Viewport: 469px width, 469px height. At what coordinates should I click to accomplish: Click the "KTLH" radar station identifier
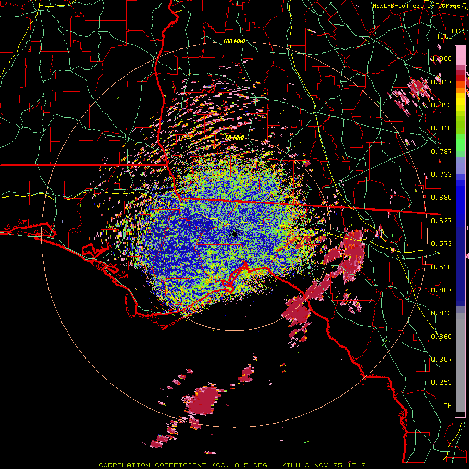click(291, 465)
